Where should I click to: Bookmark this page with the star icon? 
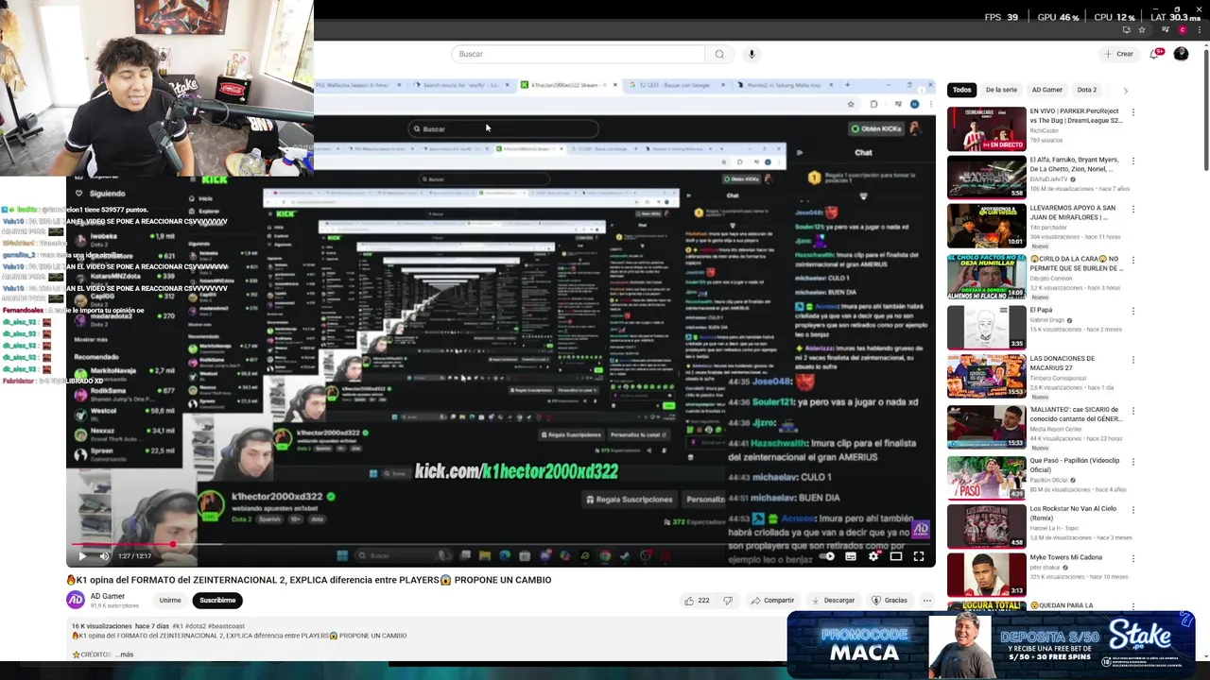1141,30
